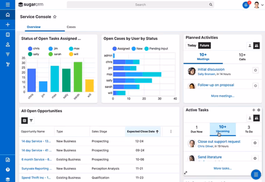This screenshot has height=182, width=265.
Task: Click the More tasks link
Action: tap(222, 168)
